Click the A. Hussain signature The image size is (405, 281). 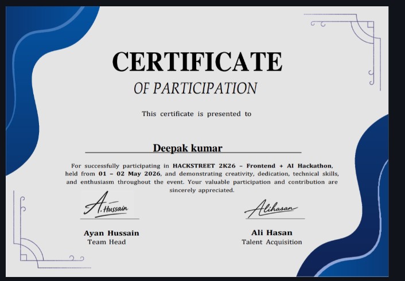[106, 205]
